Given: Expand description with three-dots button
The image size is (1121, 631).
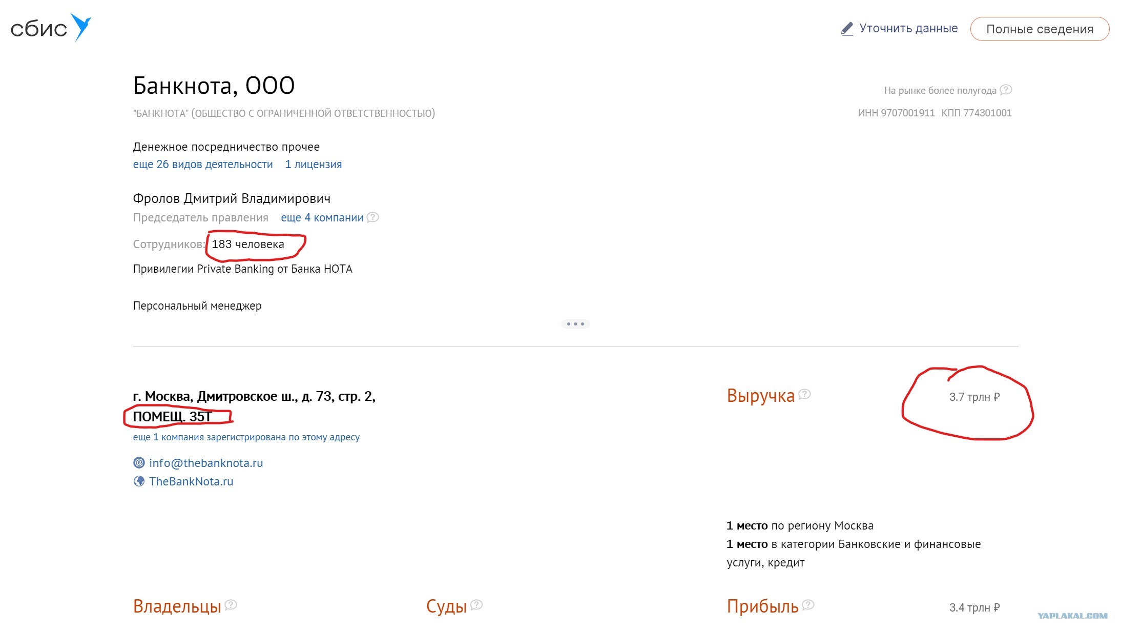Looking at the screenshot, I should [575, 324].
